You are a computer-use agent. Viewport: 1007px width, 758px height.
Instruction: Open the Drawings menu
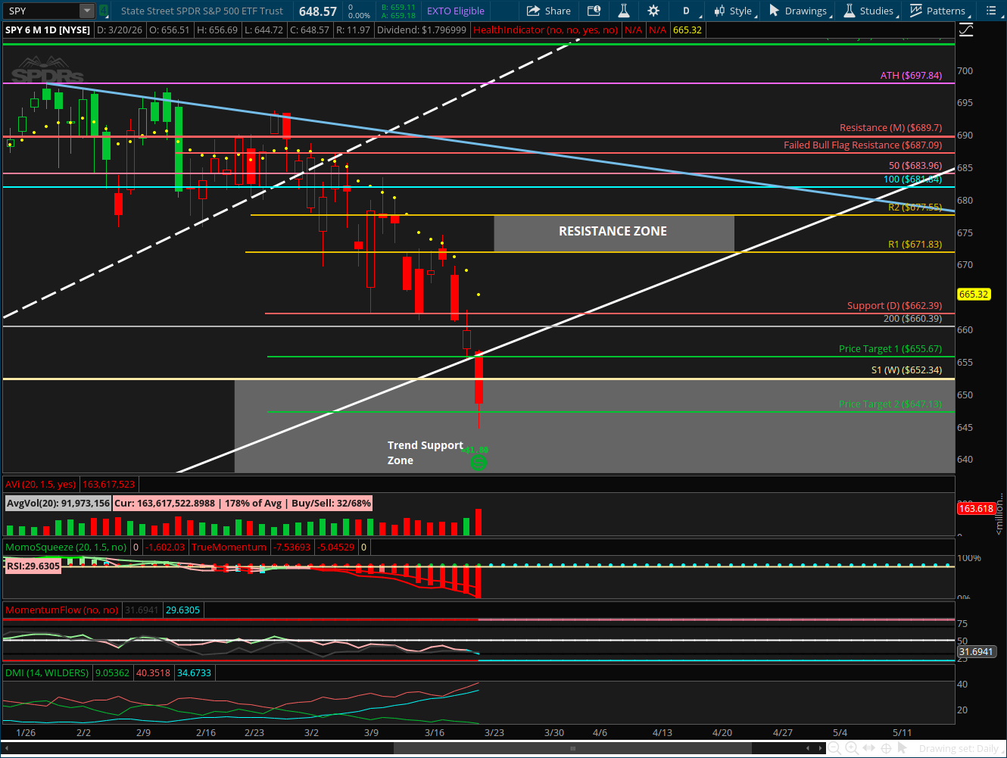[800, 11]
